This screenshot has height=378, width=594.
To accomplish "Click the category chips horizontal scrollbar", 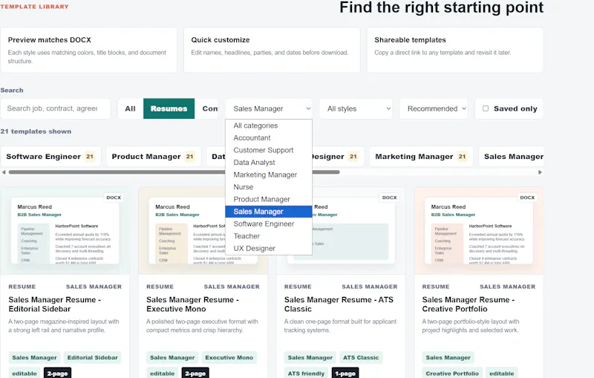I will coord(174,172).
